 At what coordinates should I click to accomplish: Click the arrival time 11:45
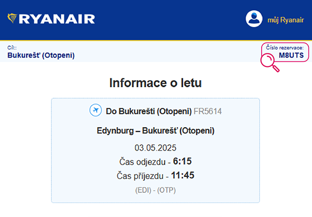pyautogui.click(x=183, y=175)
